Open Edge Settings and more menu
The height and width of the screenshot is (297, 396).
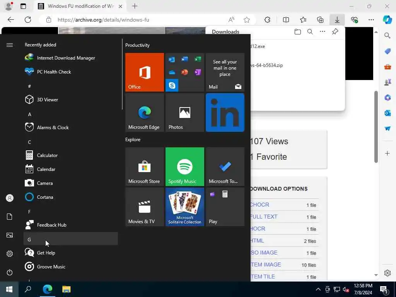coord(371,20)
